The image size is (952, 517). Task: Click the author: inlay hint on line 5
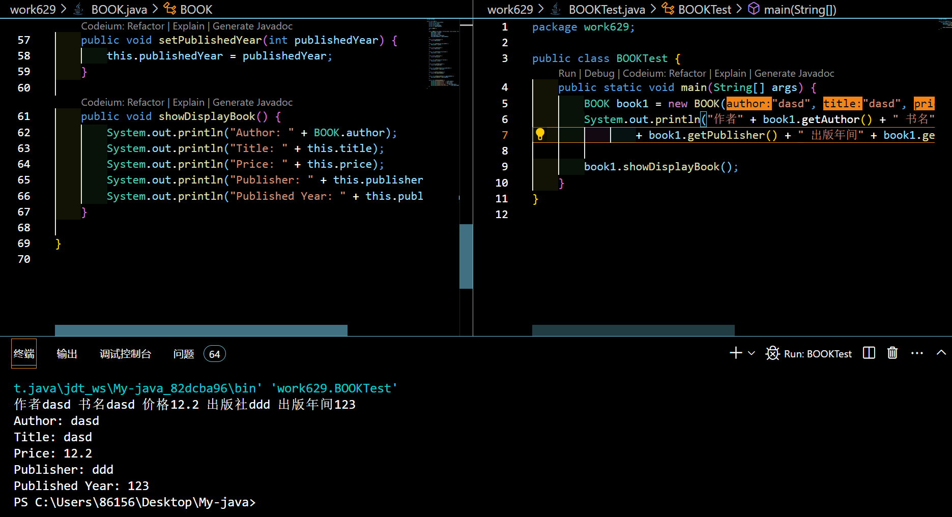(x=748, y=104)
